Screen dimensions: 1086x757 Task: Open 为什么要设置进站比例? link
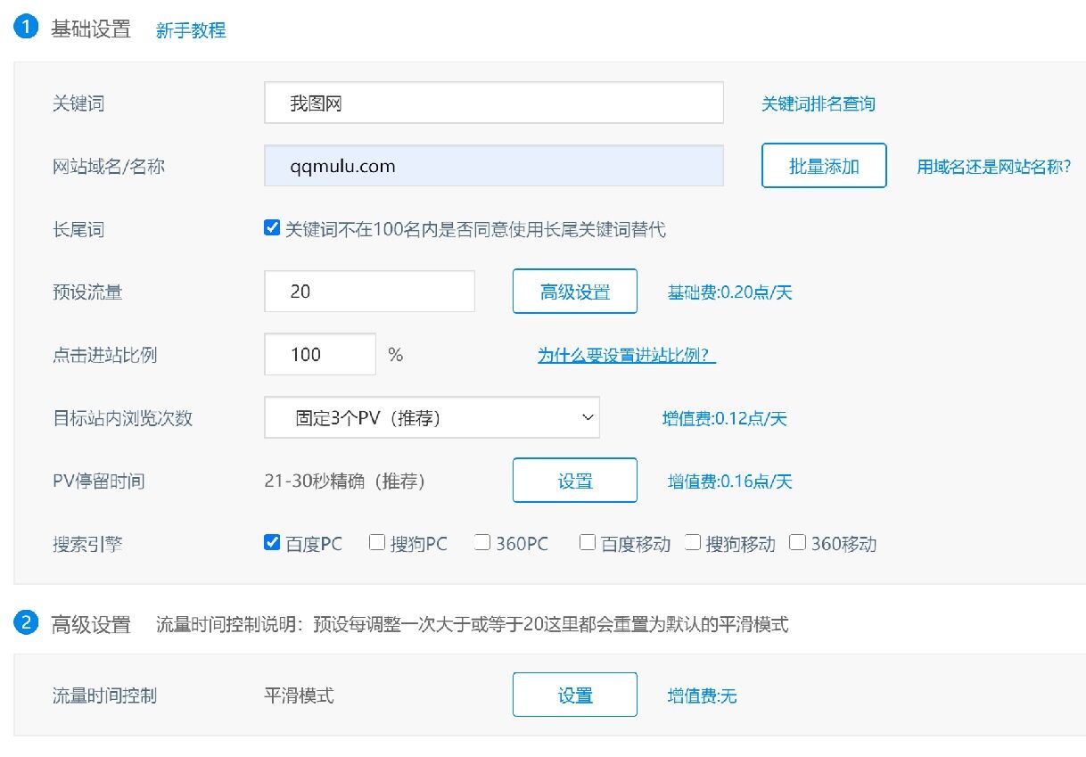(x=627, y=355)
